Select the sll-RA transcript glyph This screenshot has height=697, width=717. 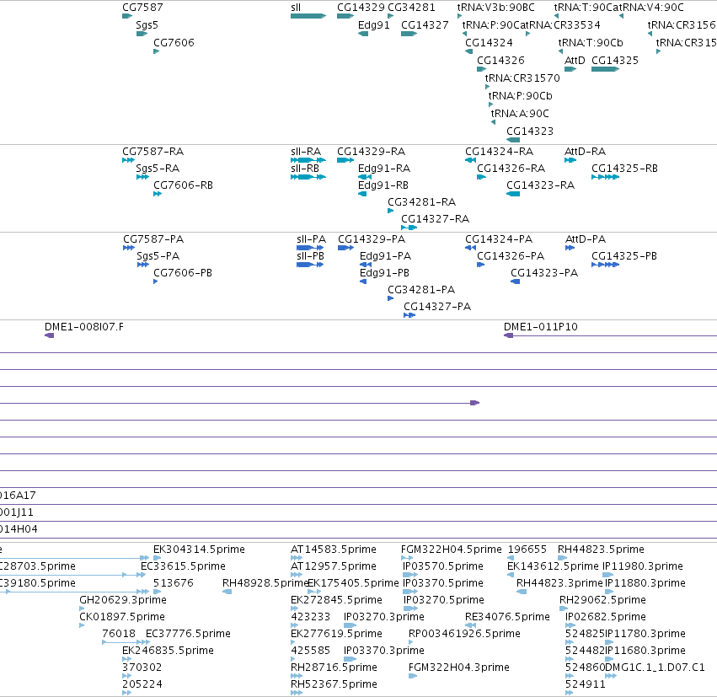click(x=308, y=160)
